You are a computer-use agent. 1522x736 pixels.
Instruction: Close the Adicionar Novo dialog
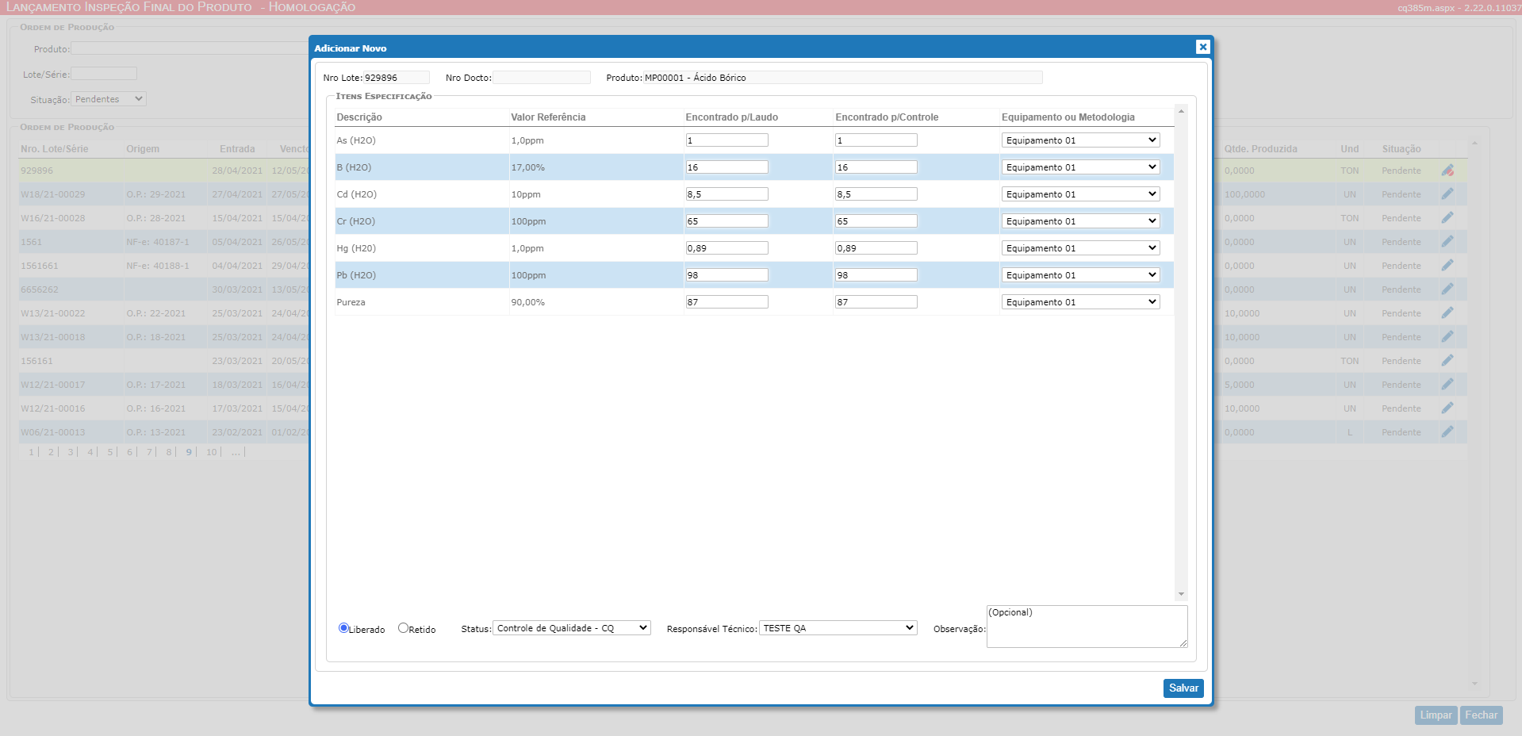[1202, 47]
